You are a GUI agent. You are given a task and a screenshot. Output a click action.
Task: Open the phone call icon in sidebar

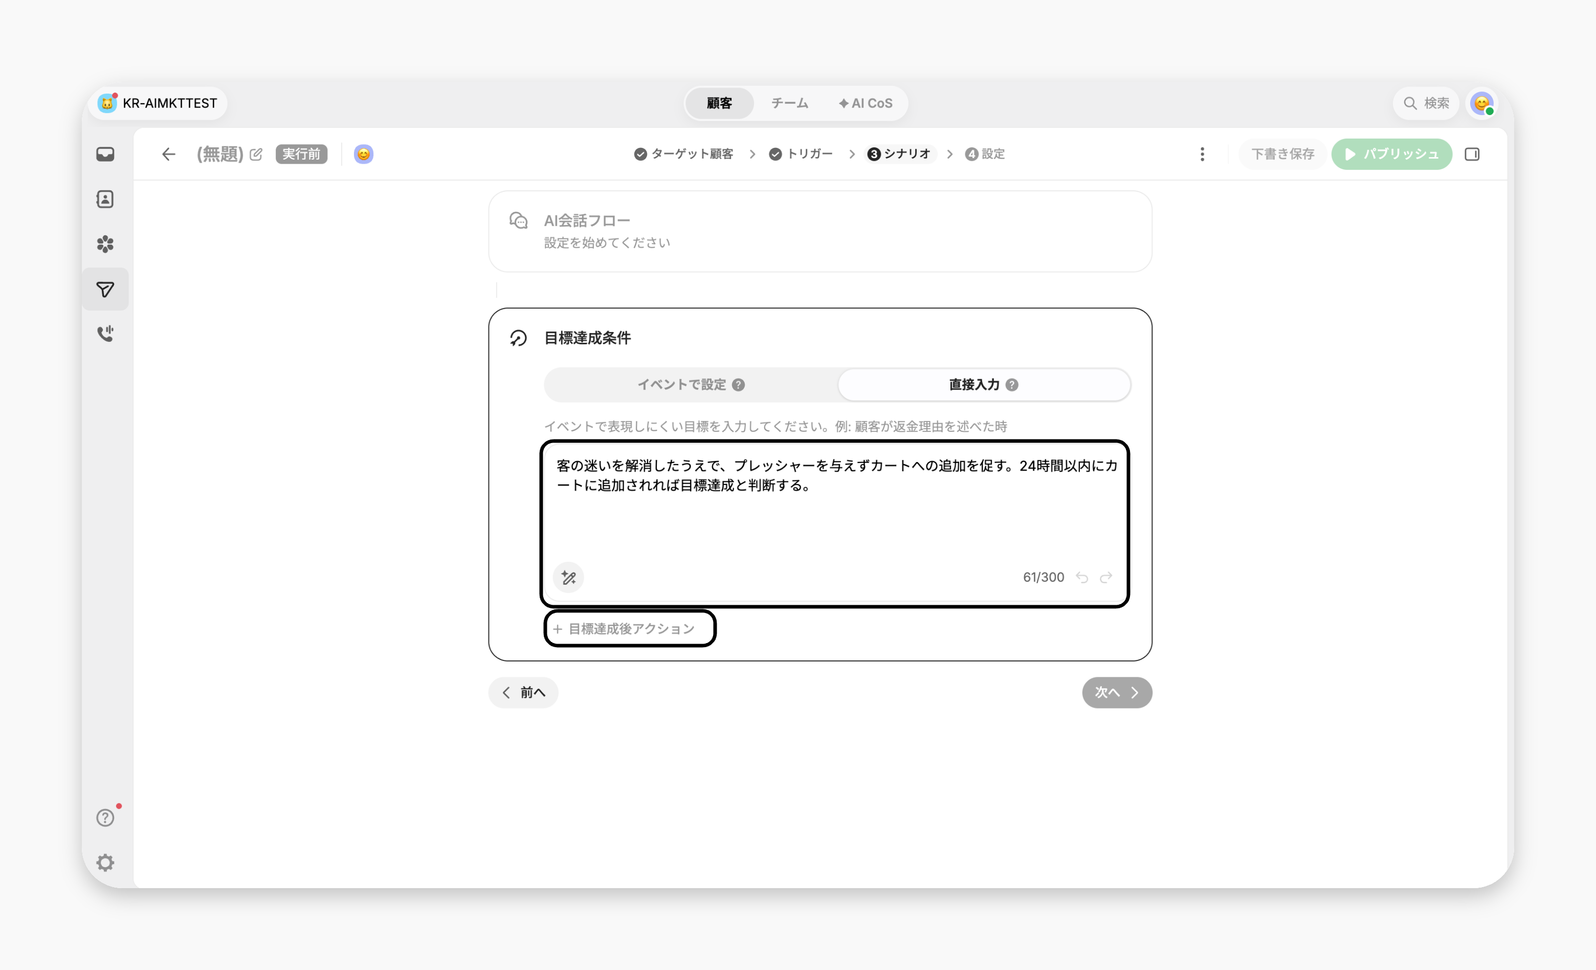[x=105, y=333]
